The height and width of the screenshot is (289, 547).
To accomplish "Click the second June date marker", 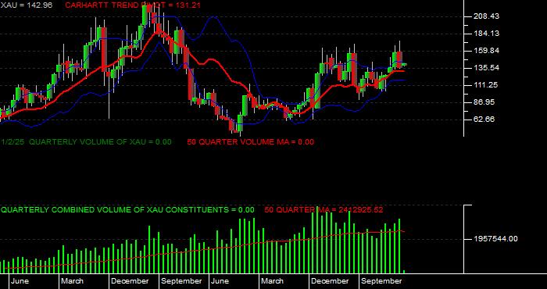I will [220, 281].
